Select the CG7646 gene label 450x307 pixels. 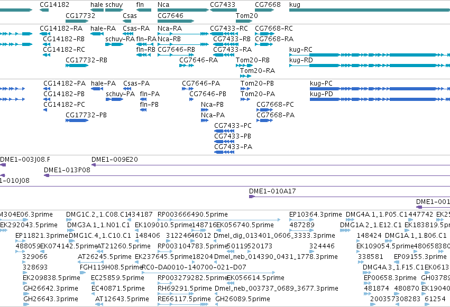(170, 15)
